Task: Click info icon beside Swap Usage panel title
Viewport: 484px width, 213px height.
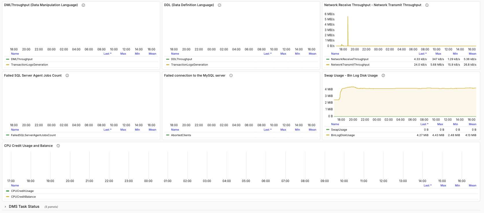Action: coord(383,75)
